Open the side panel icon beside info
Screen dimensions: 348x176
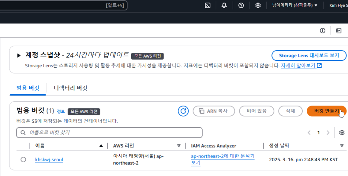338,31
